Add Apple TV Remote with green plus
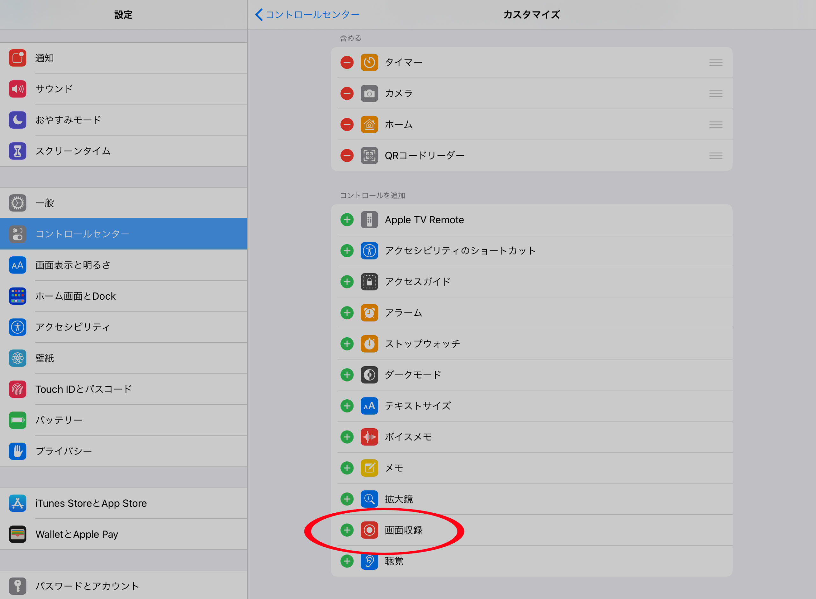The image size is (816, 599). coord(347,220)
